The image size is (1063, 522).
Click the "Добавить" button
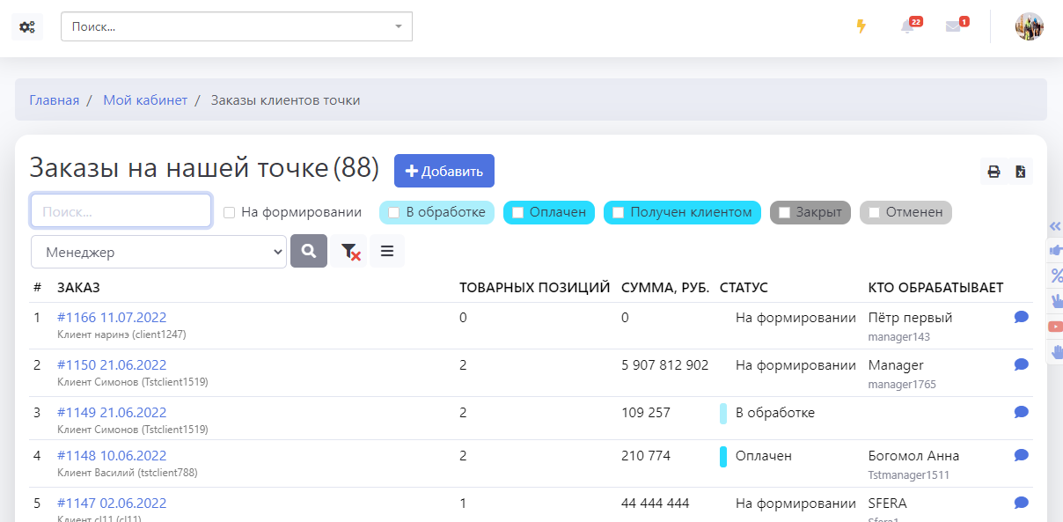[x=444, y=171]
